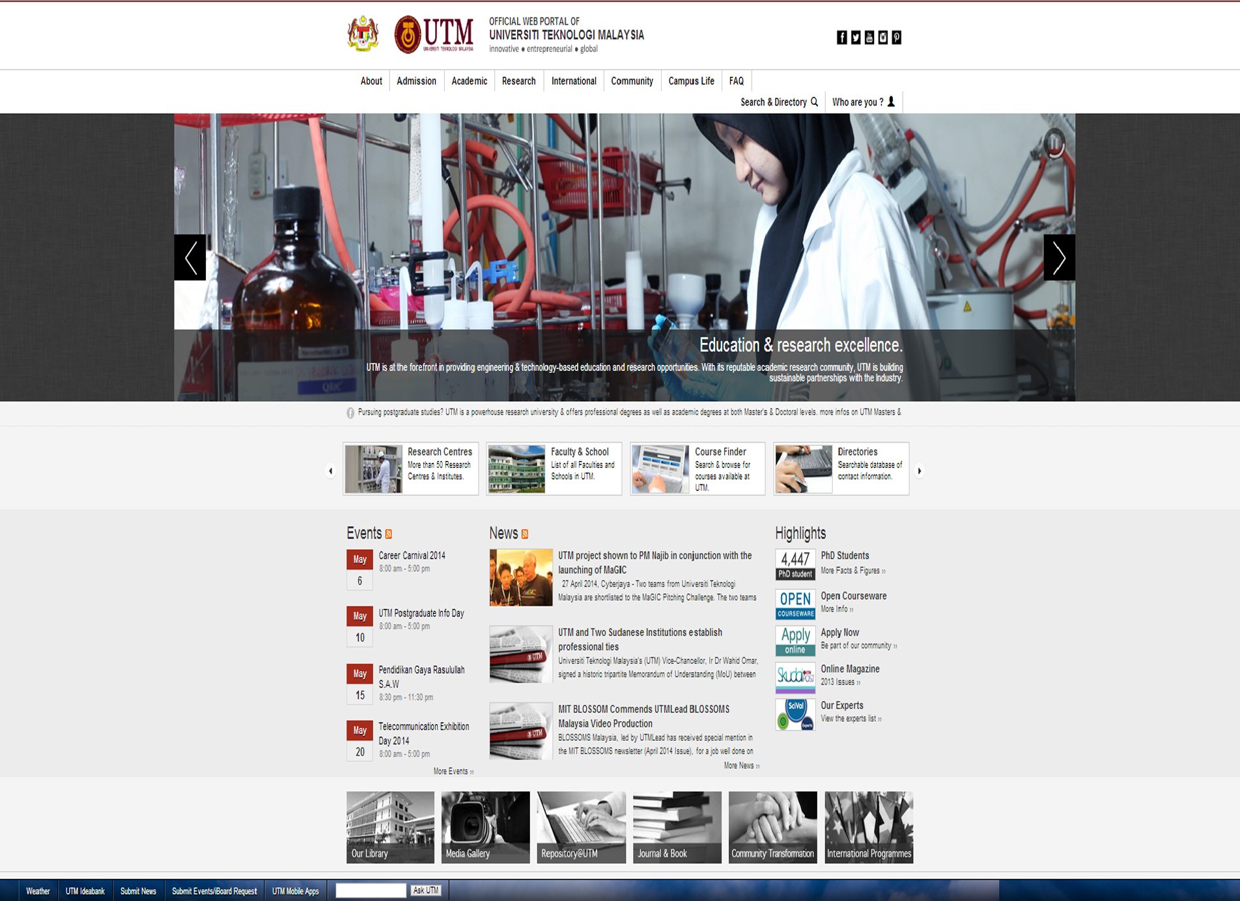Open UTM's YouTube icon

coord(869,38)
